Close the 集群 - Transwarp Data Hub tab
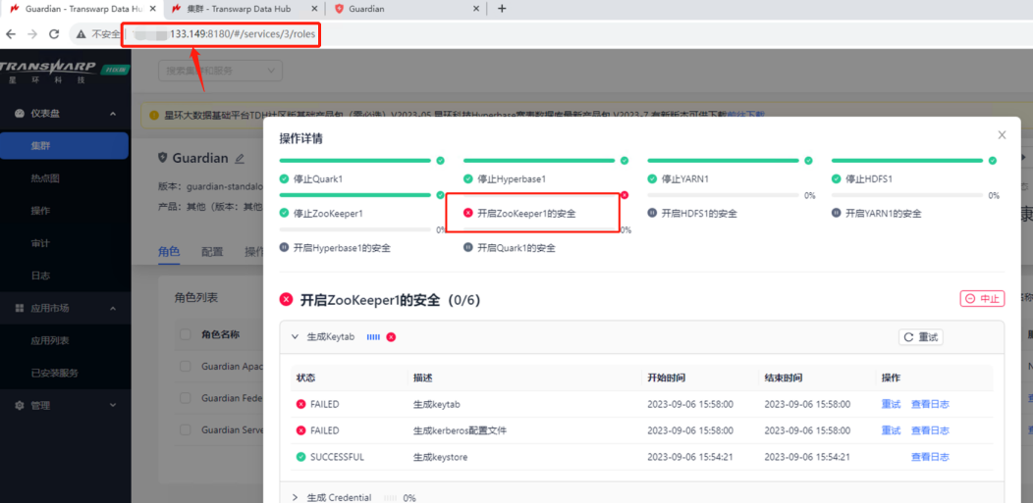 pos(313,9)
